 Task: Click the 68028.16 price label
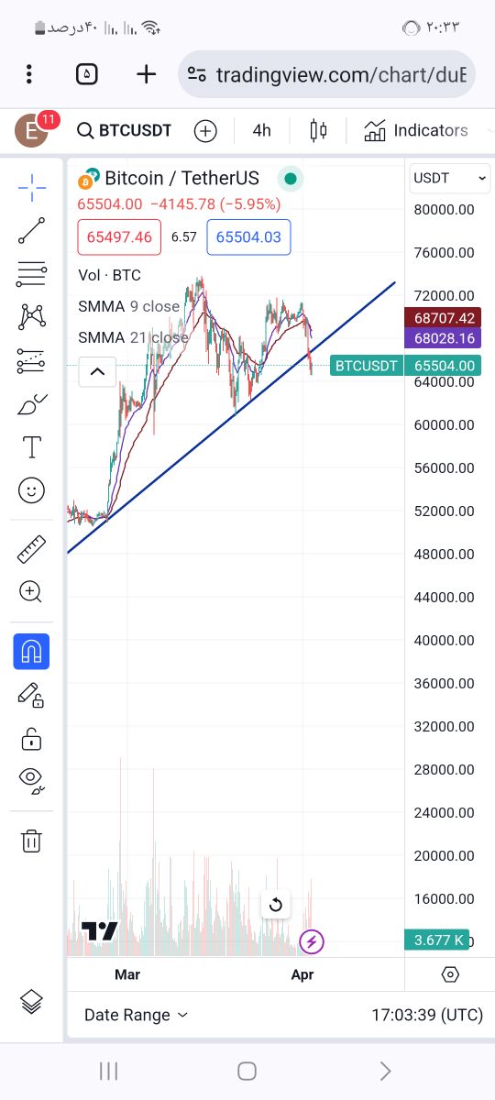tap(442, 338)
